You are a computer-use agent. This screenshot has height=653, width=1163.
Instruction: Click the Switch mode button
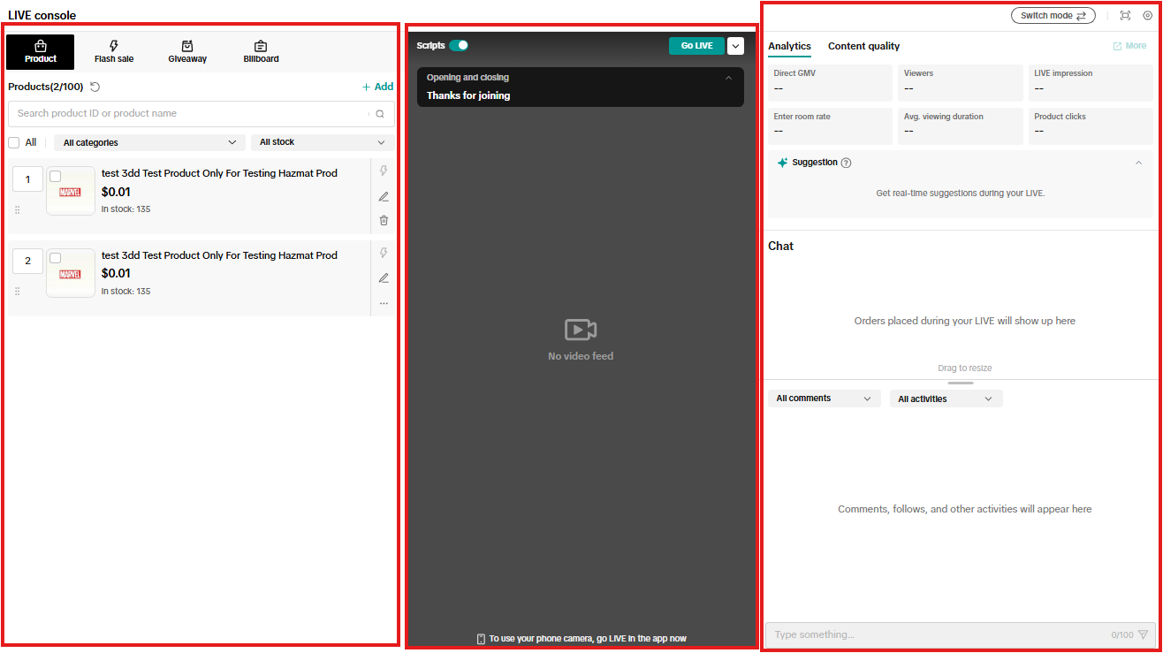[1053, 16]
